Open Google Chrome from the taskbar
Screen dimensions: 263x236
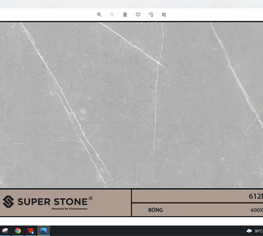(18, 231)
